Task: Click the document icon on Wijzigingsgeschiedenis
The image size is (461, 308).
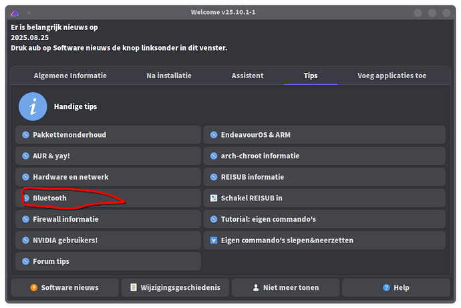Action: 134,287
